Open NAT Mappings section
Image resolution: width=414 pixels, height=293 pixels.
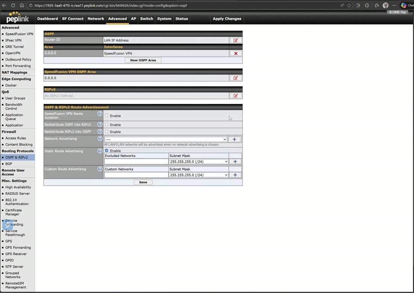[x=15, y=72]
